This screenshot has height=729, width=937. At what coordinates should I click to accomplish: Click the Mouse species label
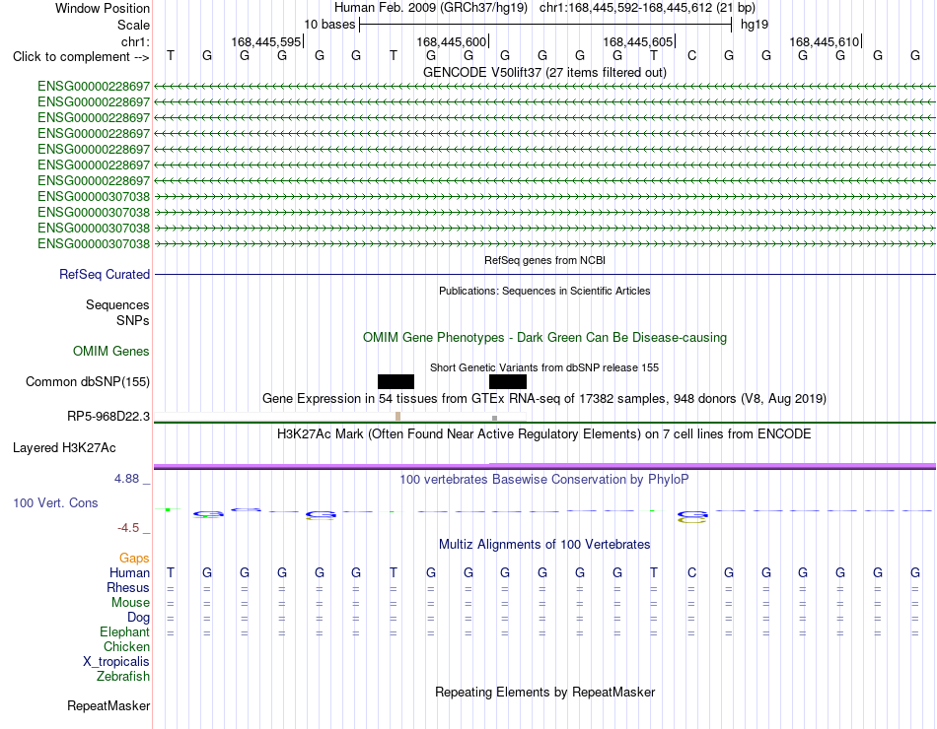click(x=130, y=603)
